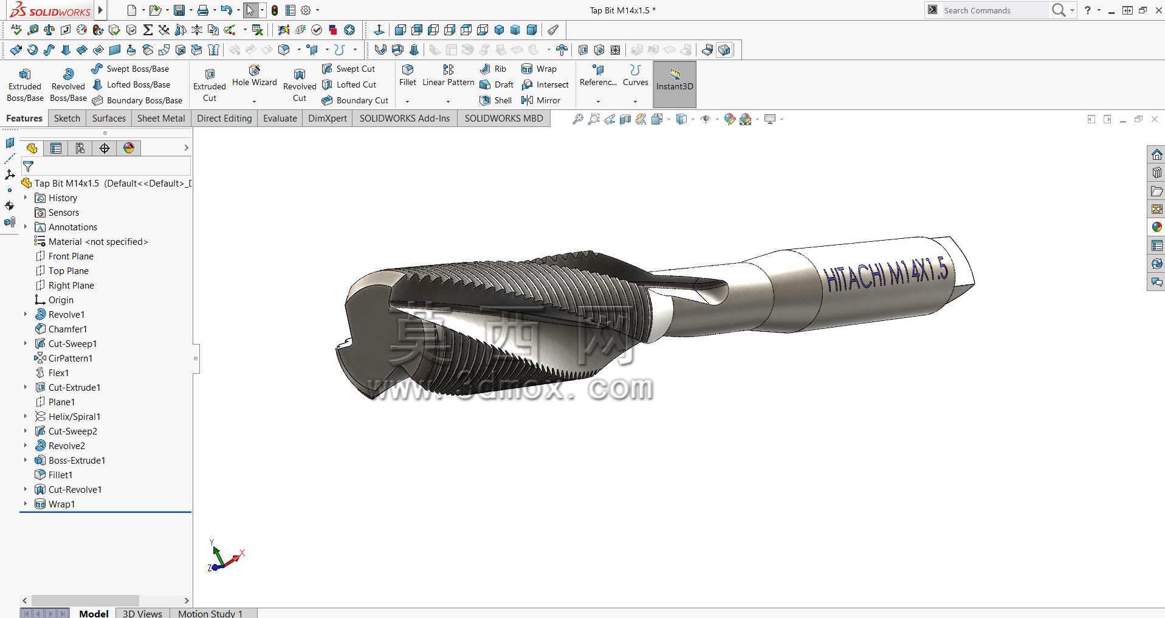Select Top Plane in the feature tree

click(x=62, y=270)
